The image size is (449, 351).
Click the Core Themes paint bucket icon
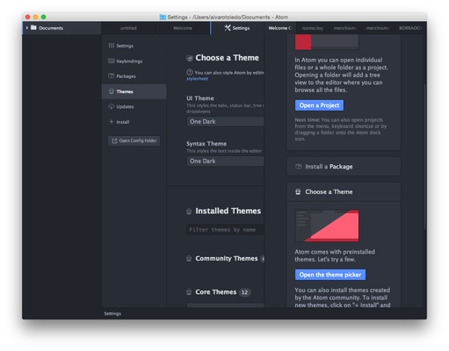pos(189,292)
